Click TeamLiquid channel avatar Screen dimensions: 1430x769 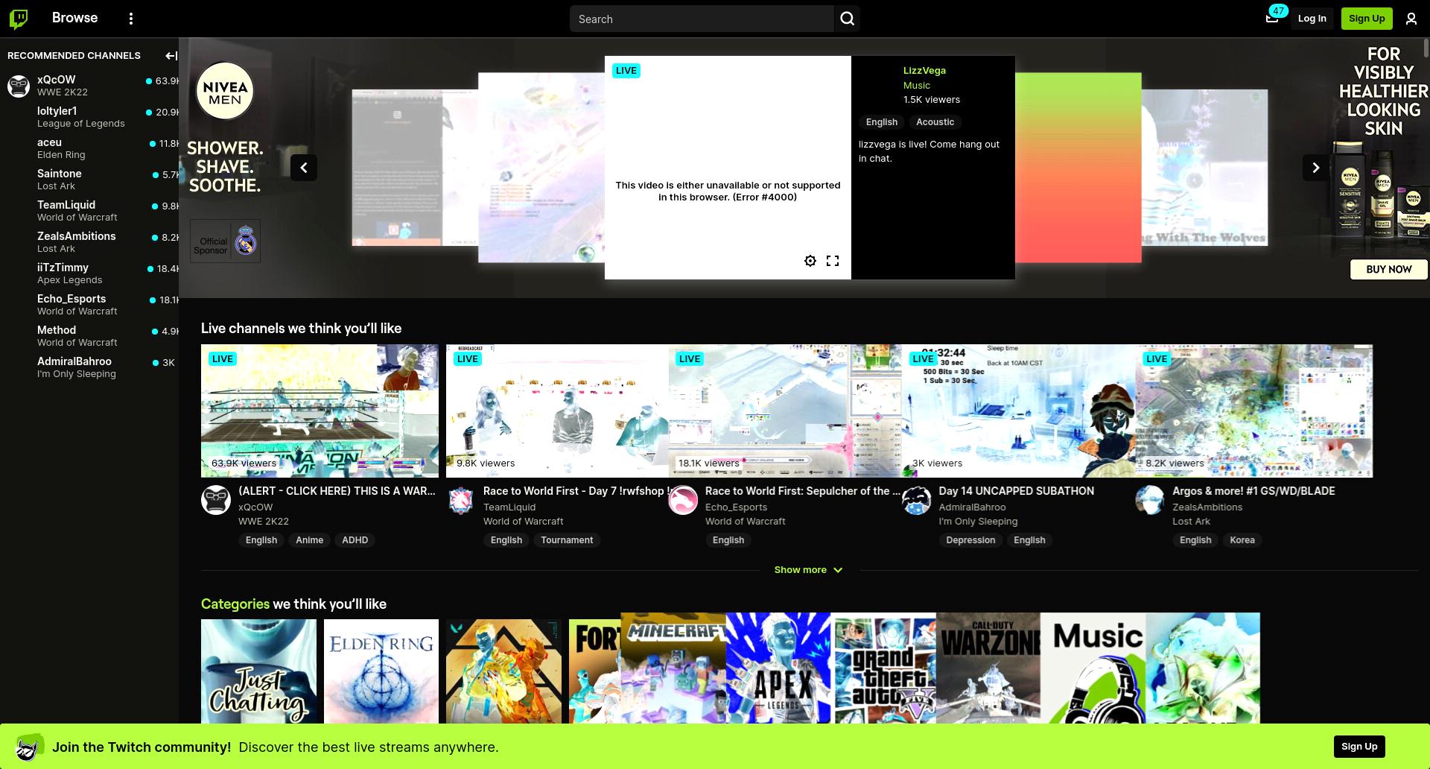pos(461,500)
